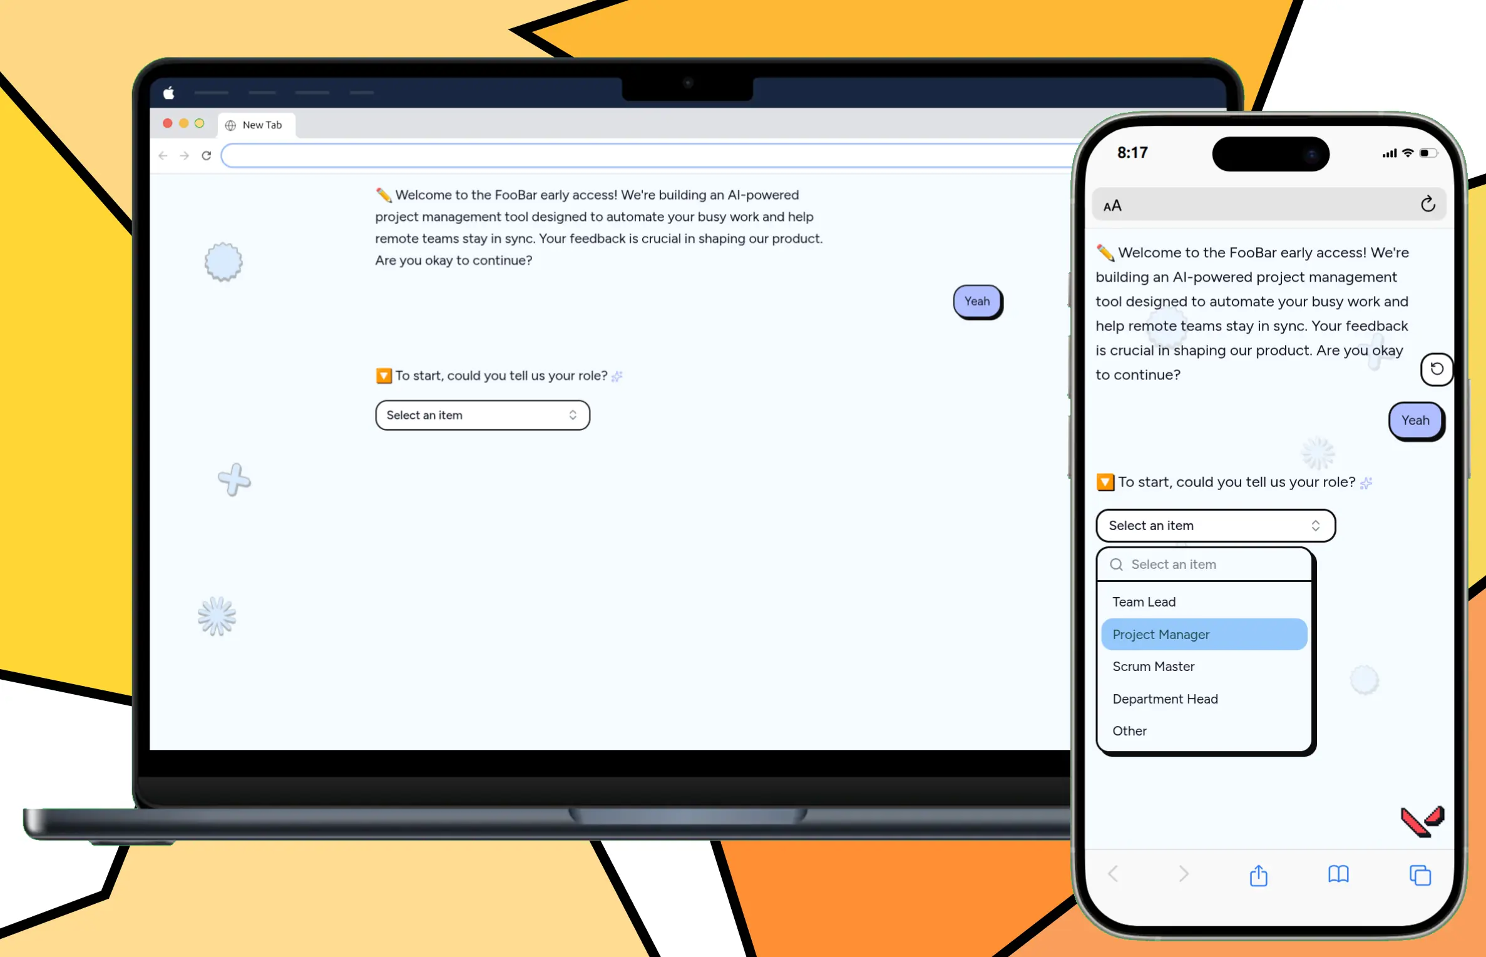Click the Yeah bubble in laptop chat
1486x957 pixels.
pos(977,302)
